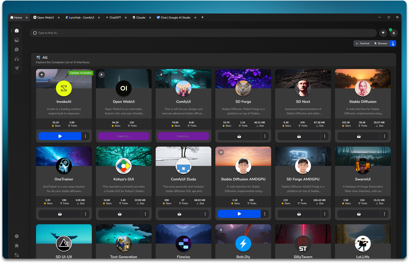Click the ComfyUI card avatar
This screenshot has height=263, width=409.
point(184,88)
